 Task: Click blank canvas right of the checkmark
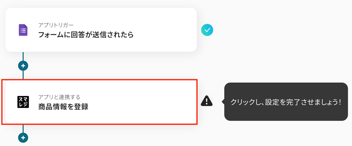pyautogui.click(x=277, y=30)
